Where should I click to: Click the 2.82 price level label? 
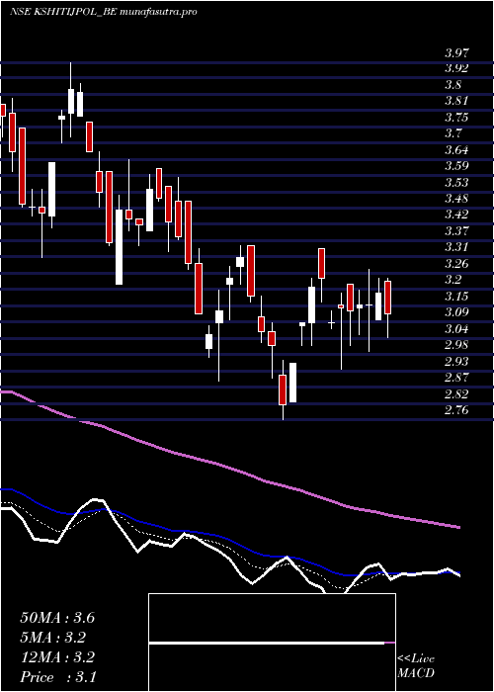point(456,394)
